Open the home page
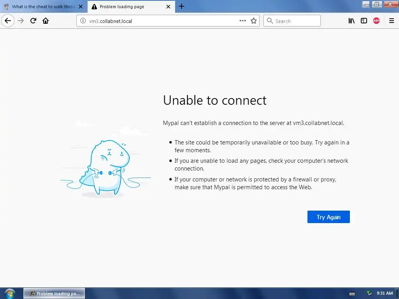Image resolution: width=399 pixels, height=299 pixels. point(46,21)
